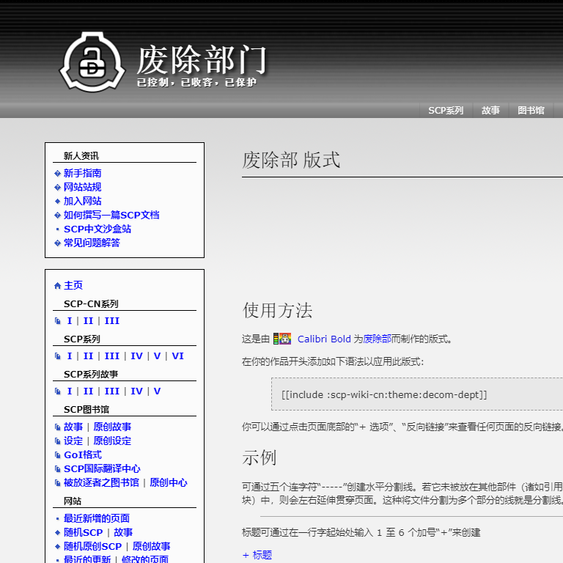The image size is (563, 563).
Task: Open the 废除部 link in description
Action: pyautogui.click(x=377, y=339)
